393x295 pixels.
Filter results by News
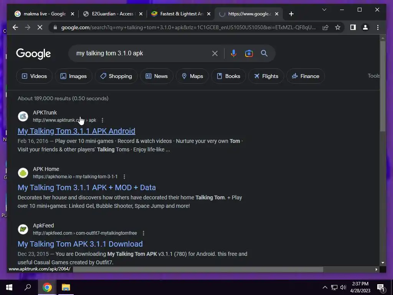(157, 76)
